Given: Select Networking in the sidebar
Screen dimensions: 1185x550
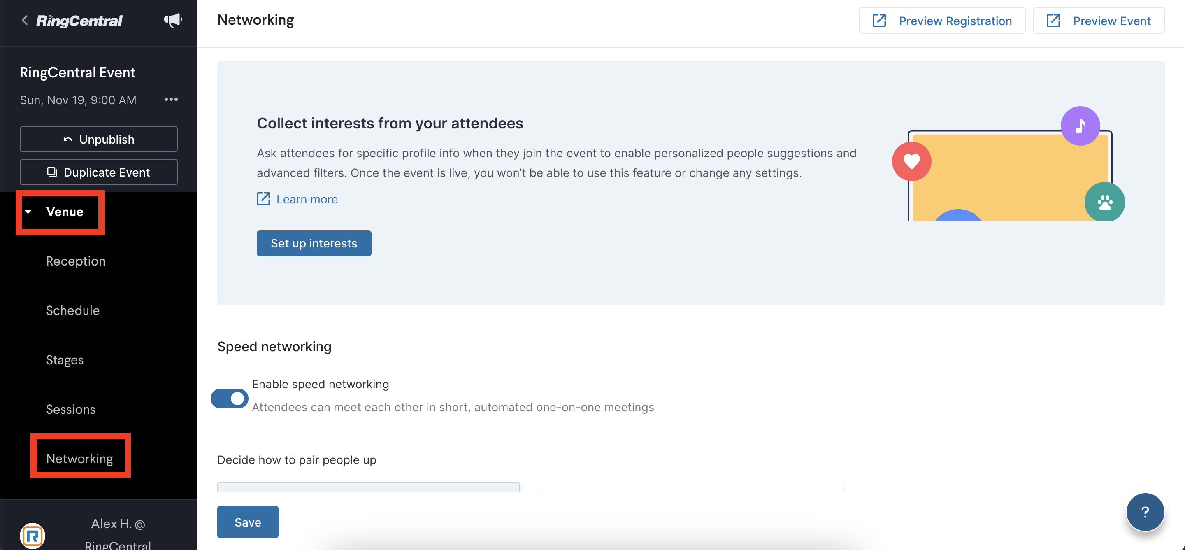Looking at the screenshot, I should [79, 459].
